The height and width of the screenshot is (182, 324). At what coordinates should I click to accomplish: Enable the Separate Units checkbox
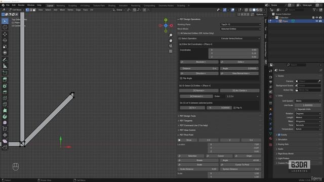pos(296,109)
